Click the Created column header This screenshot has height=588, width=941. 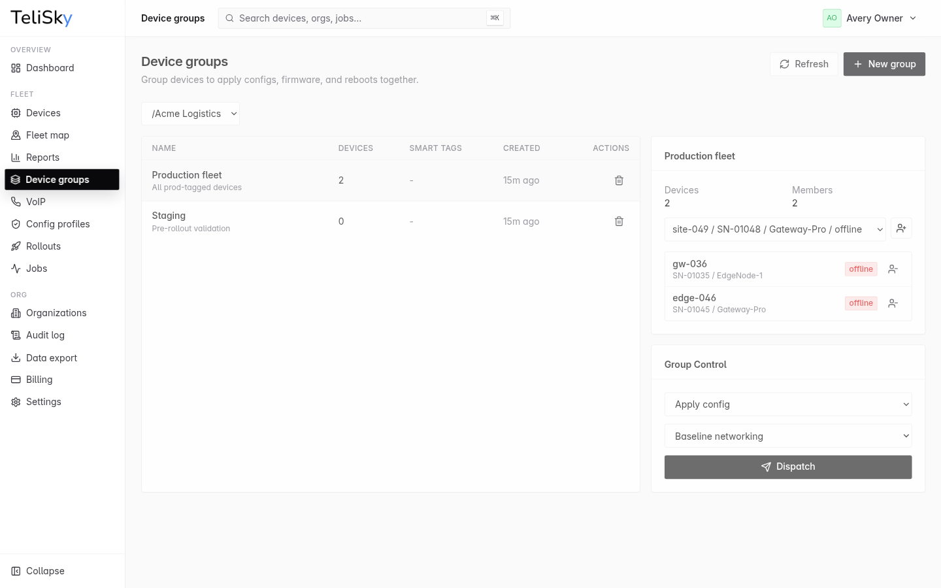coord(521,148)
